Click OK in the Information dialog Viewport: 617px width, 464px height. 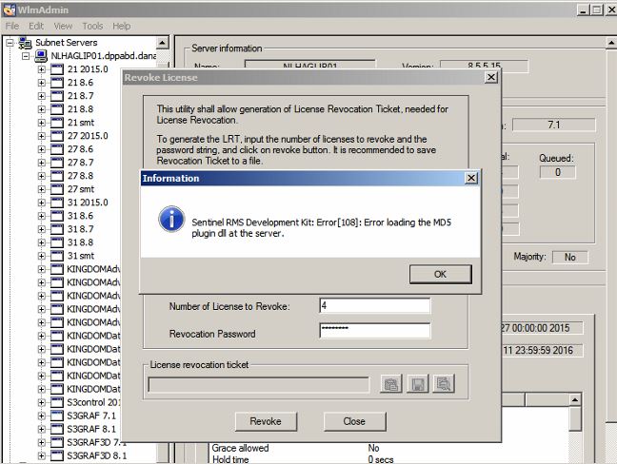click(440, 274)
